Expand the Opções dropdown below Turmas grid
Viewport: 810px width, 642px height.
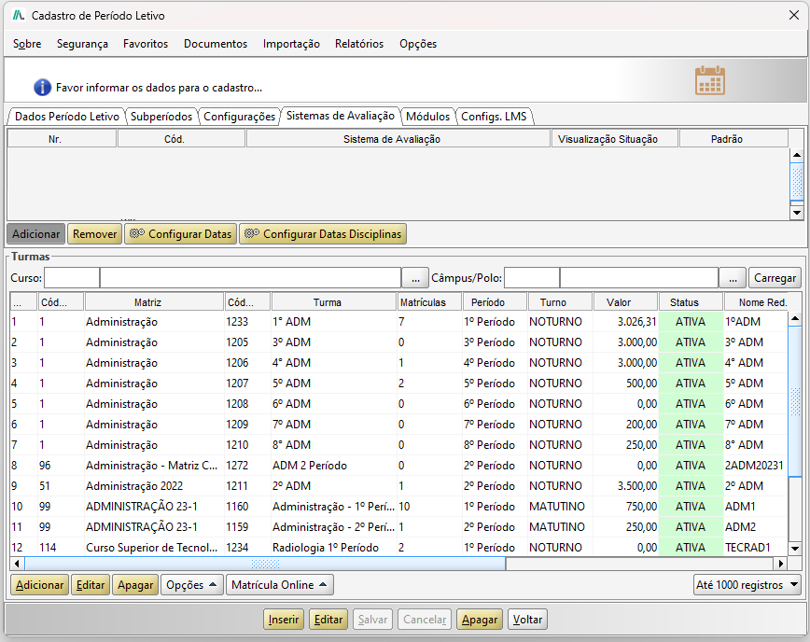tap(191, 585)
